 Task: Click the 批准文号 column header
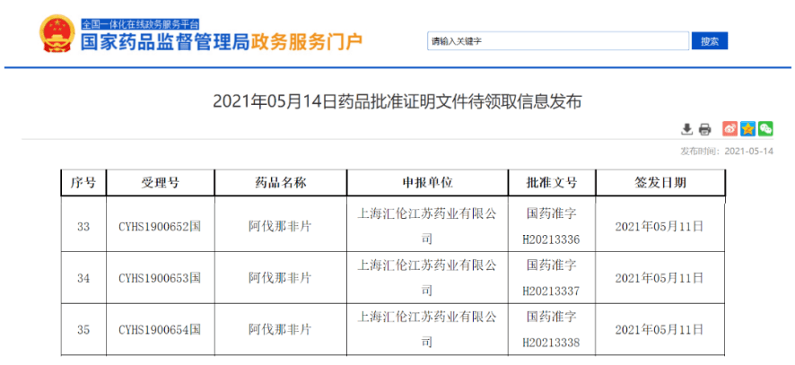pos(552,183)
